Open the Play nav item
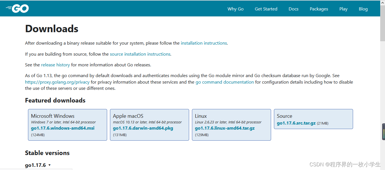Image resolution: width=385 pixels, height=170 pixels. pyautogui.click(x=343, y=9)
